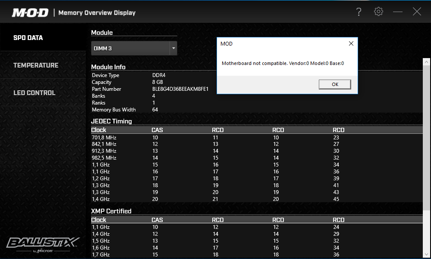Select the JEDEC 1,4 GHz CAS 20 row
The height and width of the screenshot is (259, 431).
(x=257, y=199)
